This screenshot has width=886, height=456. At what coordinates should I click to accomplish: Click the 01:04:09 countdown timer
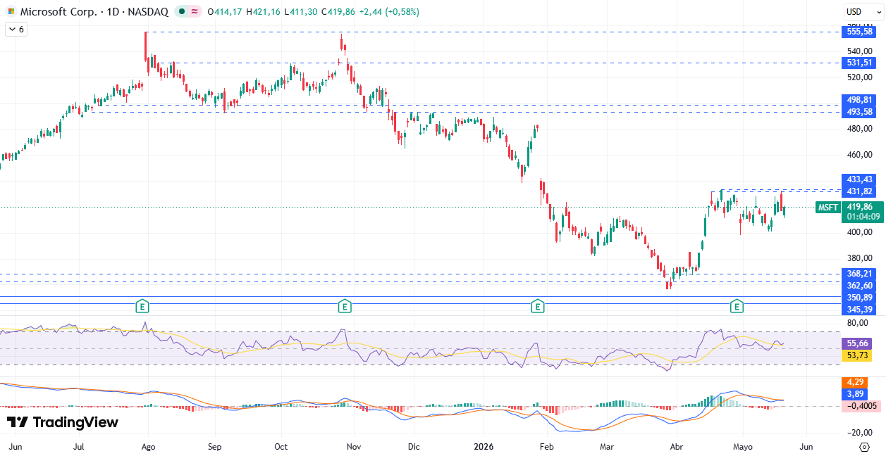863,217
